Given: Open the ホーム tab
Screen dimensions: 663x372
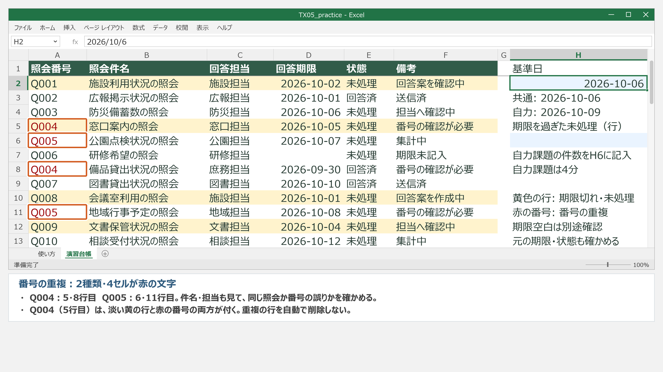Looking at the screenshot, I should [x=47, y=28].
